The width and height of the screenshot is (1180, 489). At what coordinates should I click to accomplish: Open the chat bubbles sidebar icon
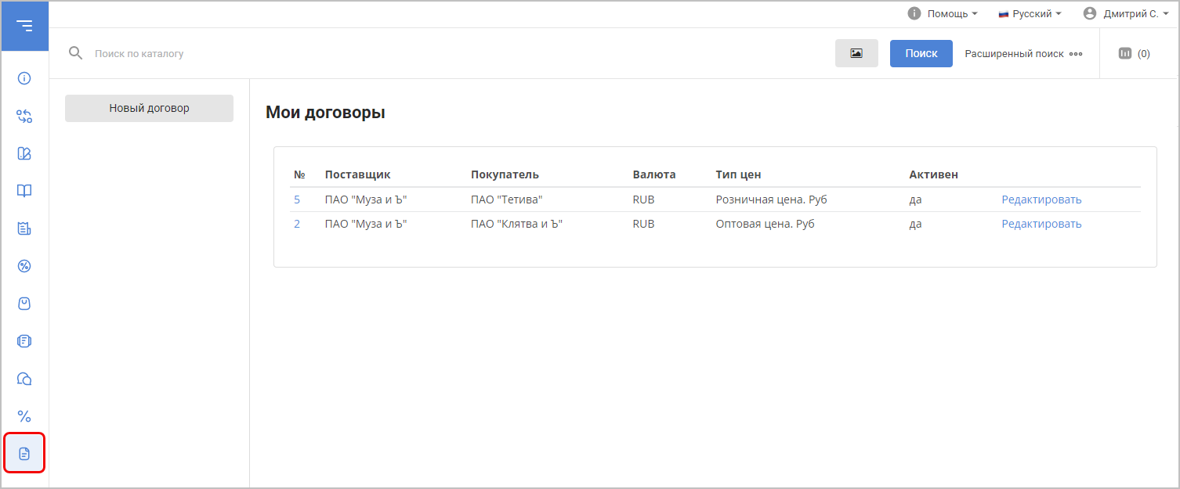(24, 379)
